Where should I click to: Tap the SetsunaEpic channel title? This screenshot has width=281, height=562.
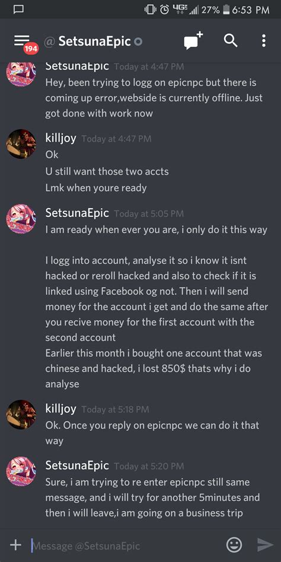coord(95,41)
